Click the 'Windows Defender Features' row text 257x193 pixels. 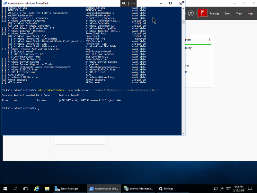(26, 21)
